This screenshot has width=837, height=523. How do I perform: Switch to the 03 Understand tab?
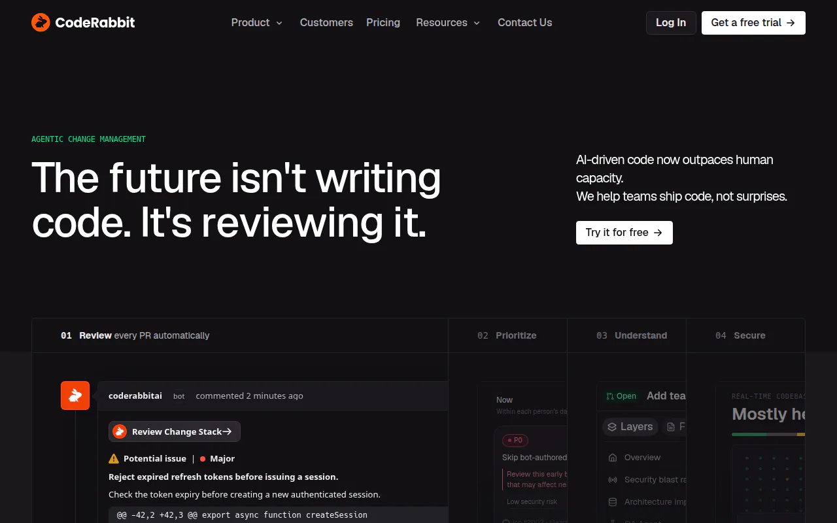click(x=626, y=335)
